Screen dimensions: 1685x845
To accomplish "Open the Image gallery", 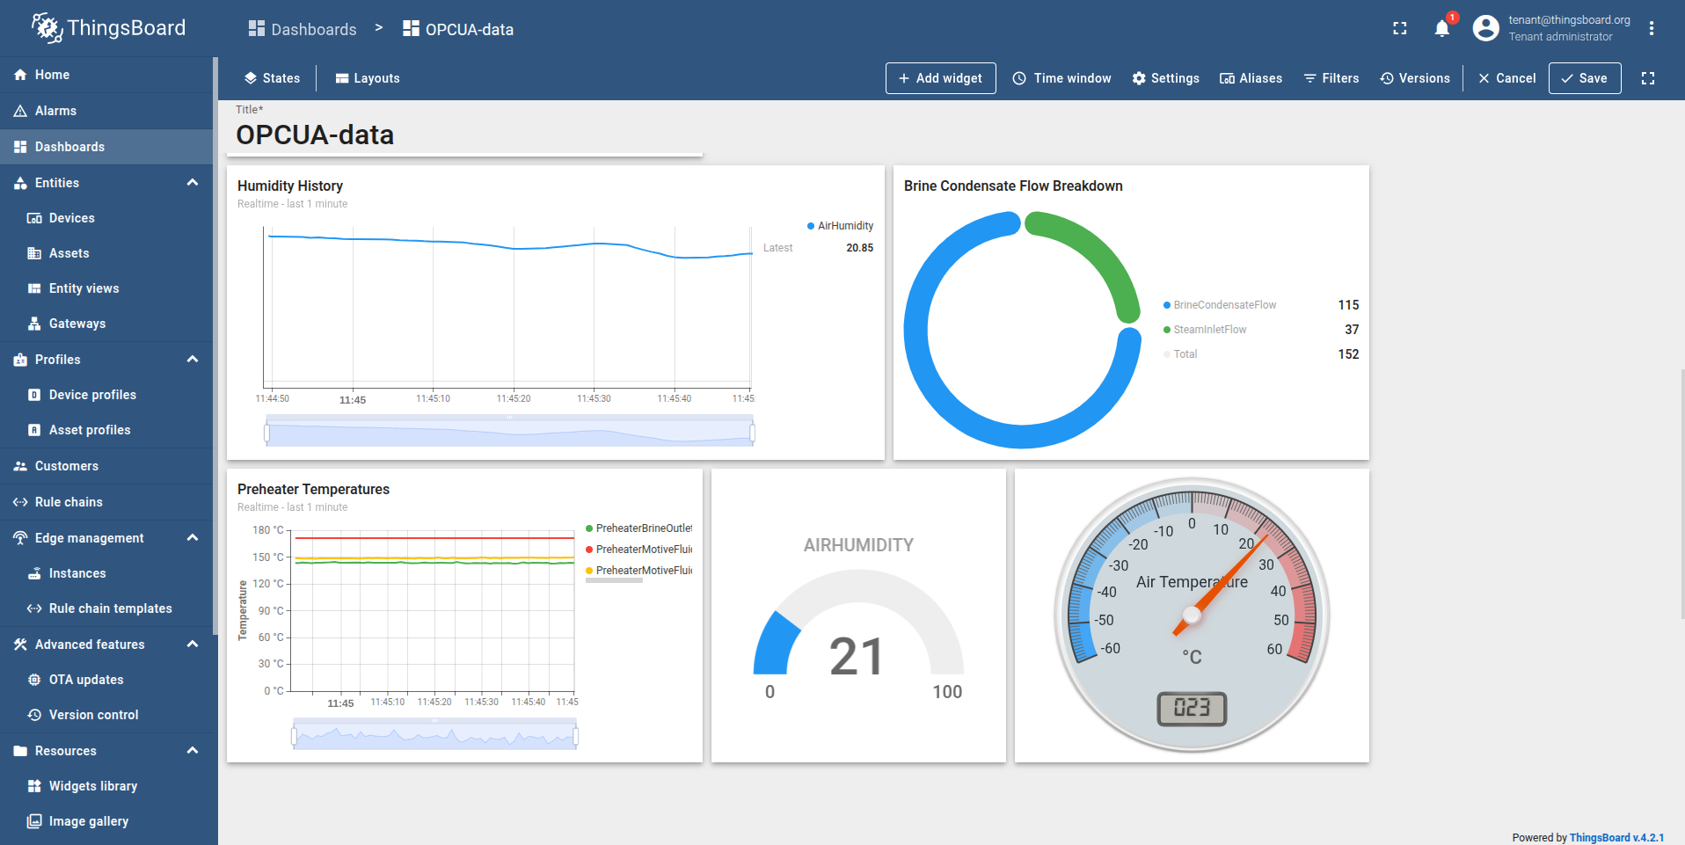I will (x=90, y=820).
